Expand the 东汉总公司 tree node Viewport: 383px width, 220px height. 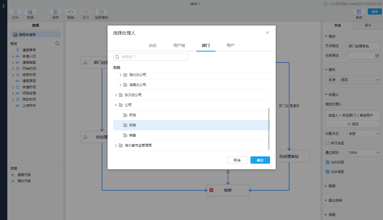point(116,95)
